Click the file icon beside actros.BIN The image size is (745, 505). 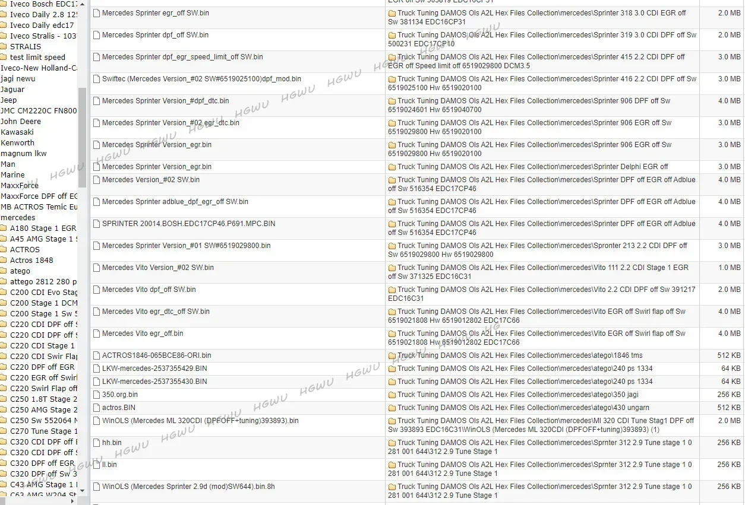97,408
